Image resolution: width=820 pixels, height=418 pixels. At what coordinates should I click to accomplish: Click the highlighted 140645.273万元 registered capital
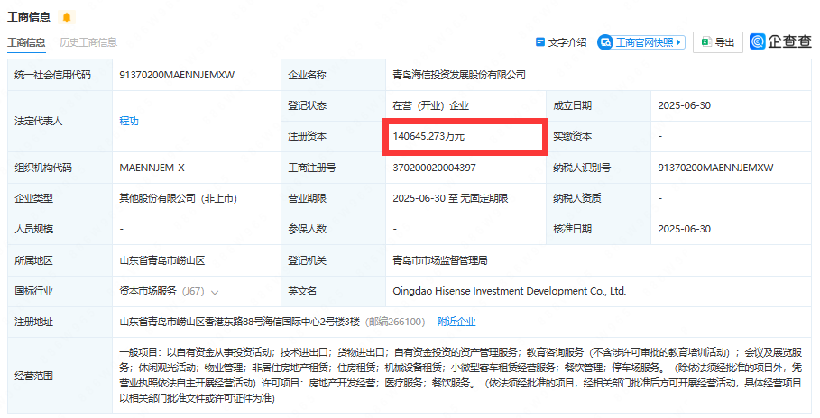tap(428, 136)
